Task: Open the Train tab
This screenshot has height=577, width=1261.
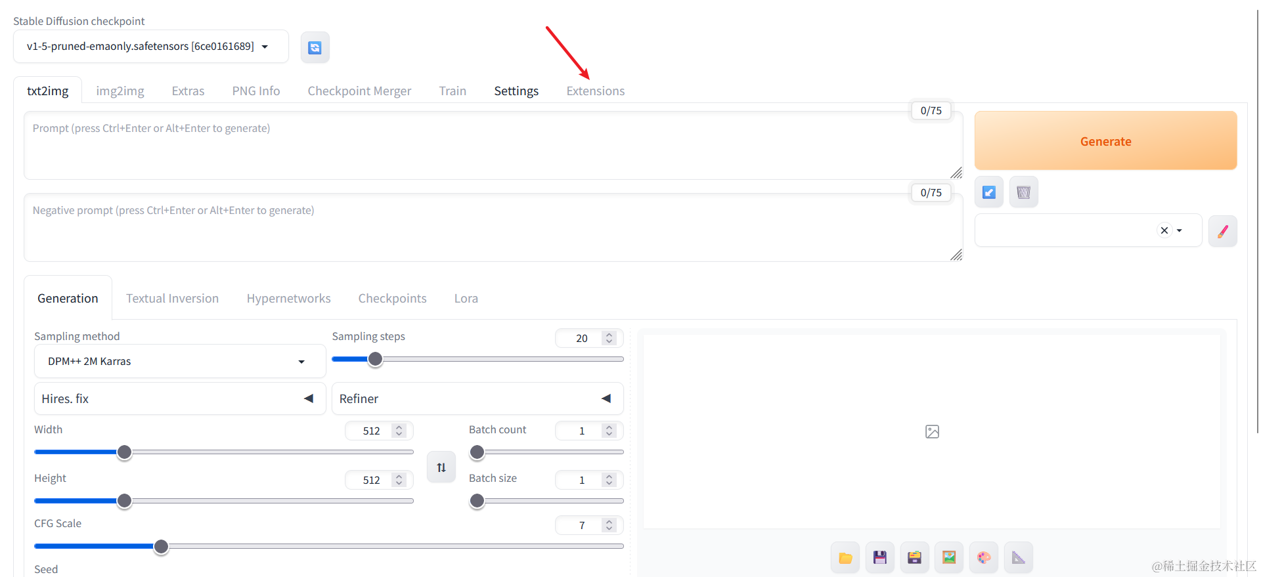Action: pyautogui.click(x=453, y=91)
